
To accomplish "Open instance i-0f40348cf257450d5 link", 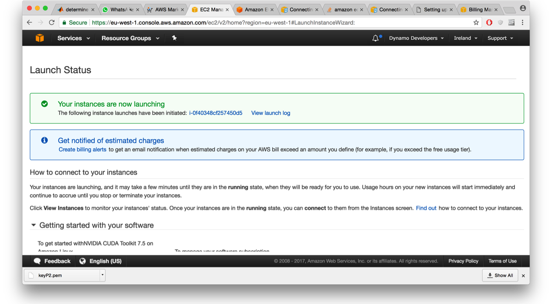I will [x=215, y=113].
